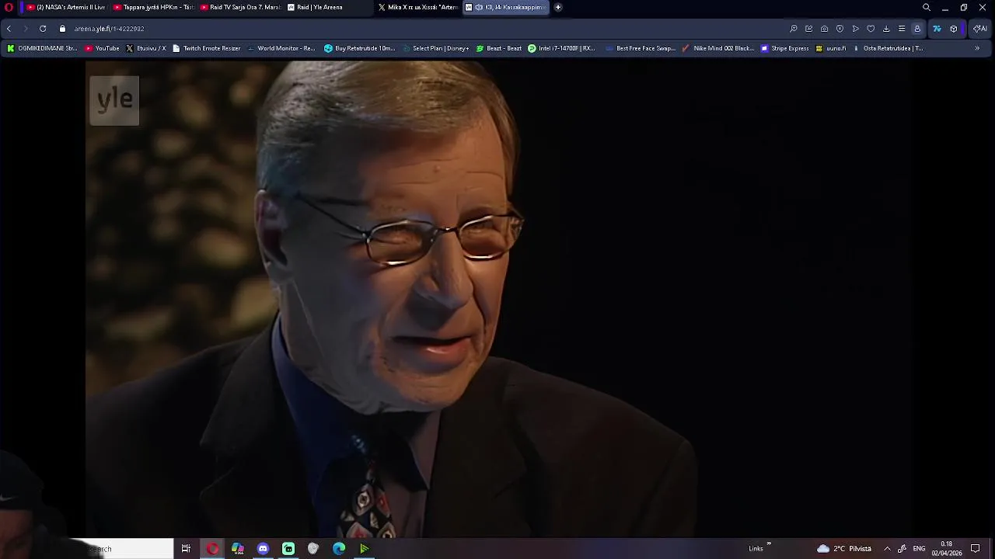The width and height of the screenshot is (995, 559).
Task: Add page to bookmarks heart icon
Action: [871, 29]
